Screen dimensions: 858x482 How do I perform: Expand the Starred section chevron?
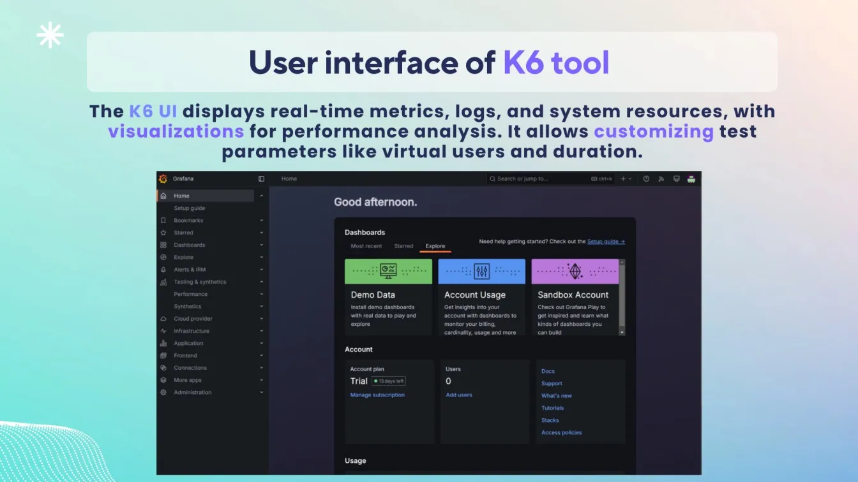[262, 233]
